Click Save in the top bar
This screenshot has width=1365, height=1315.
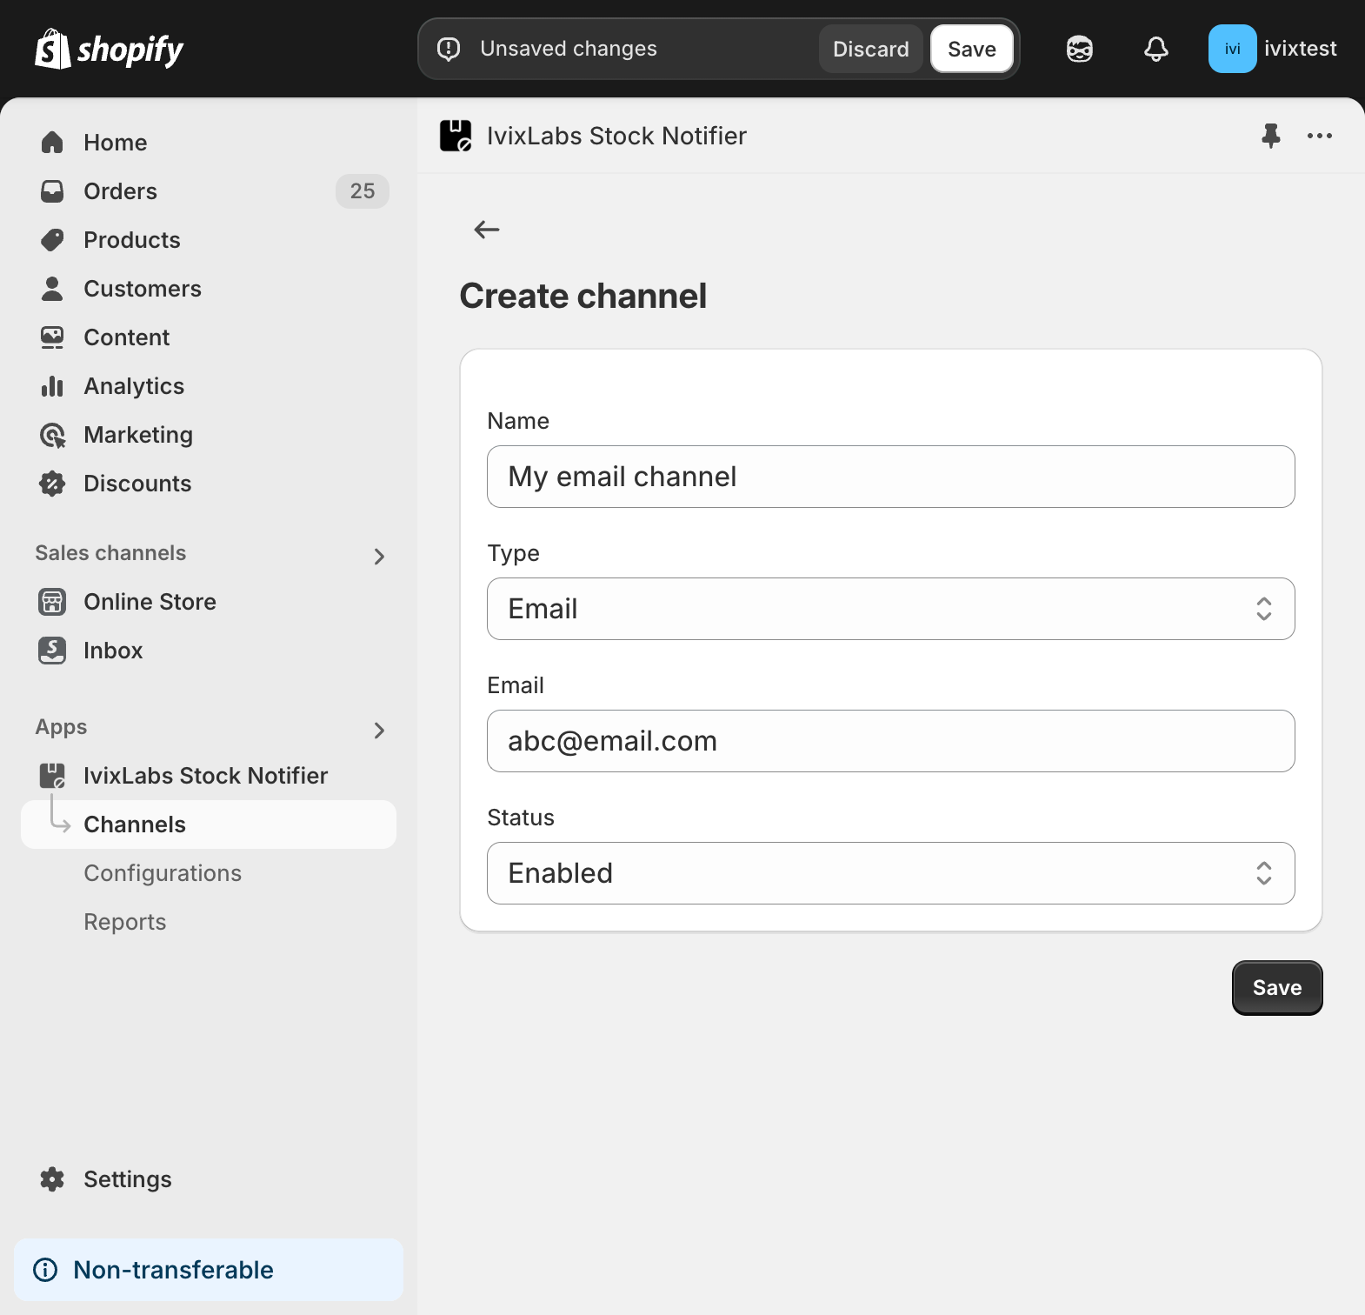pyautogui.click(x=972, y=49)
